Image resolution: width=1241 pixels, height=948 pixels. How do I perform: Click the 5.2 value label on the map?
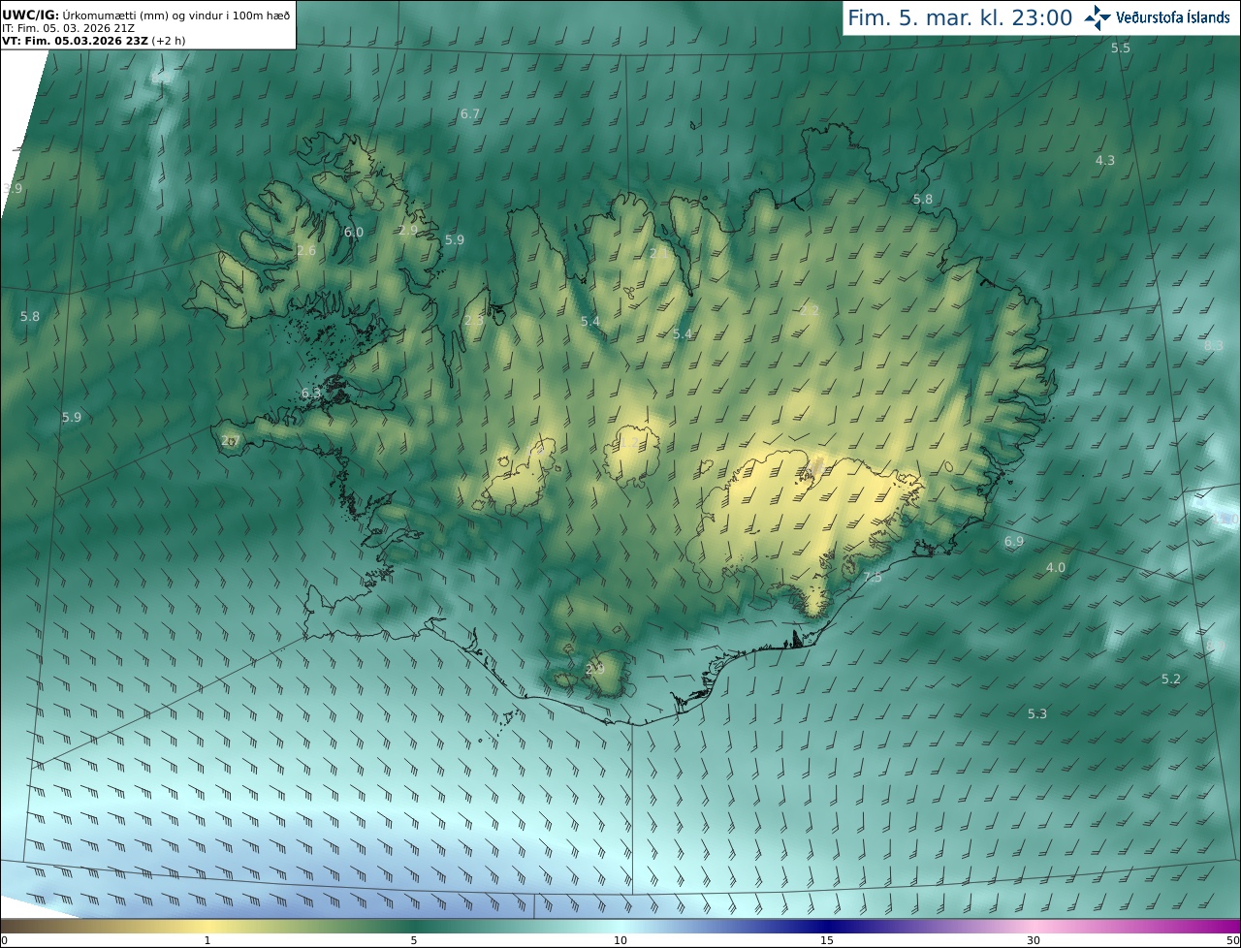pos(1171,679)
